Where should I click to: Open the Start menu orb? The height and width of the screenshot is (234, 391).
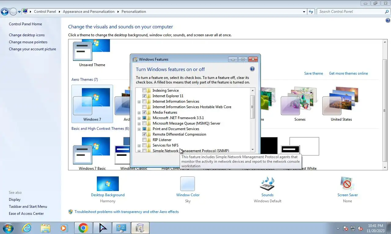coord(8,228)
